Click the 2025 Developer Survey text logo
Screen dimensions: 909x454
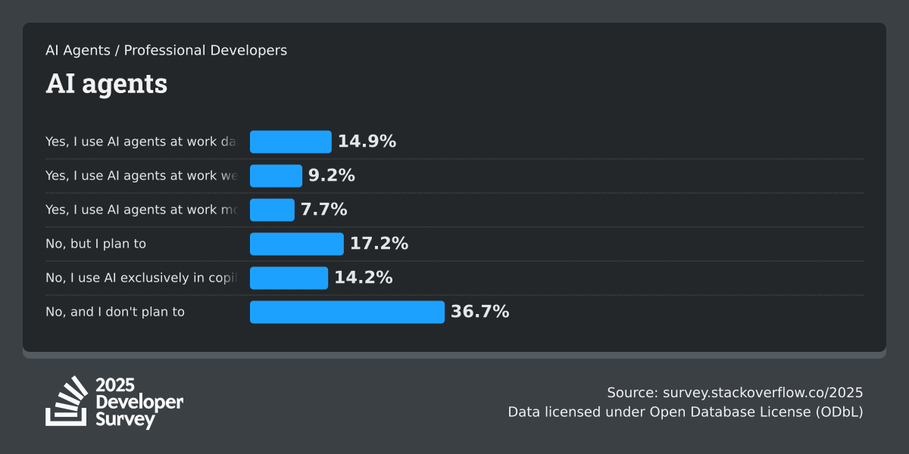[139, 403]
